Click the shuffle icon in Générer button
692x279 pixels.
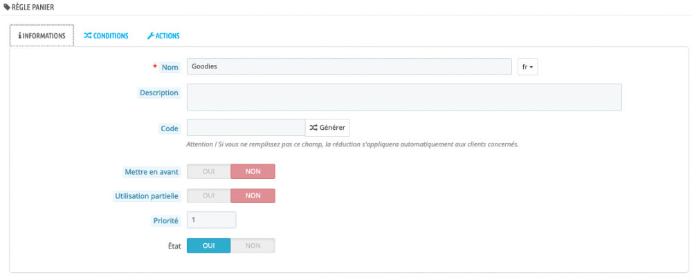(313, 128)
